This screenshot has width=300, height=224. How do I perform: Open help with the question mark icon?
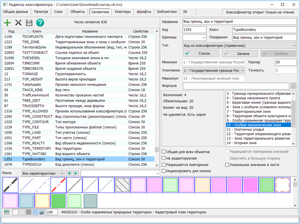pos(40,23)
